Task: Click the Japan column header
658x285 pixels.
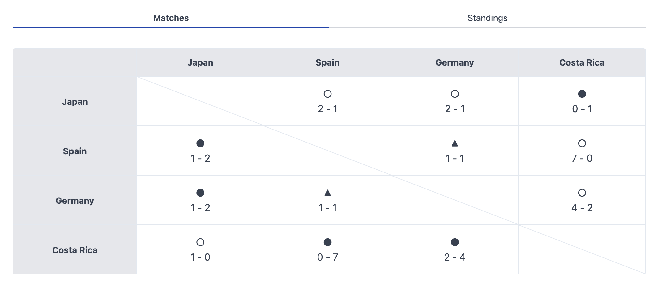Action: (x=200, y=62)
